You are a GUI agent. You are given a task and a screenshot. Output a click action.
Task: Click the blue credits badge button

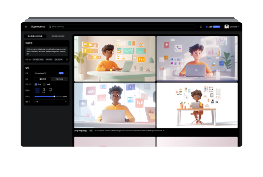click(x=216, y=27)
